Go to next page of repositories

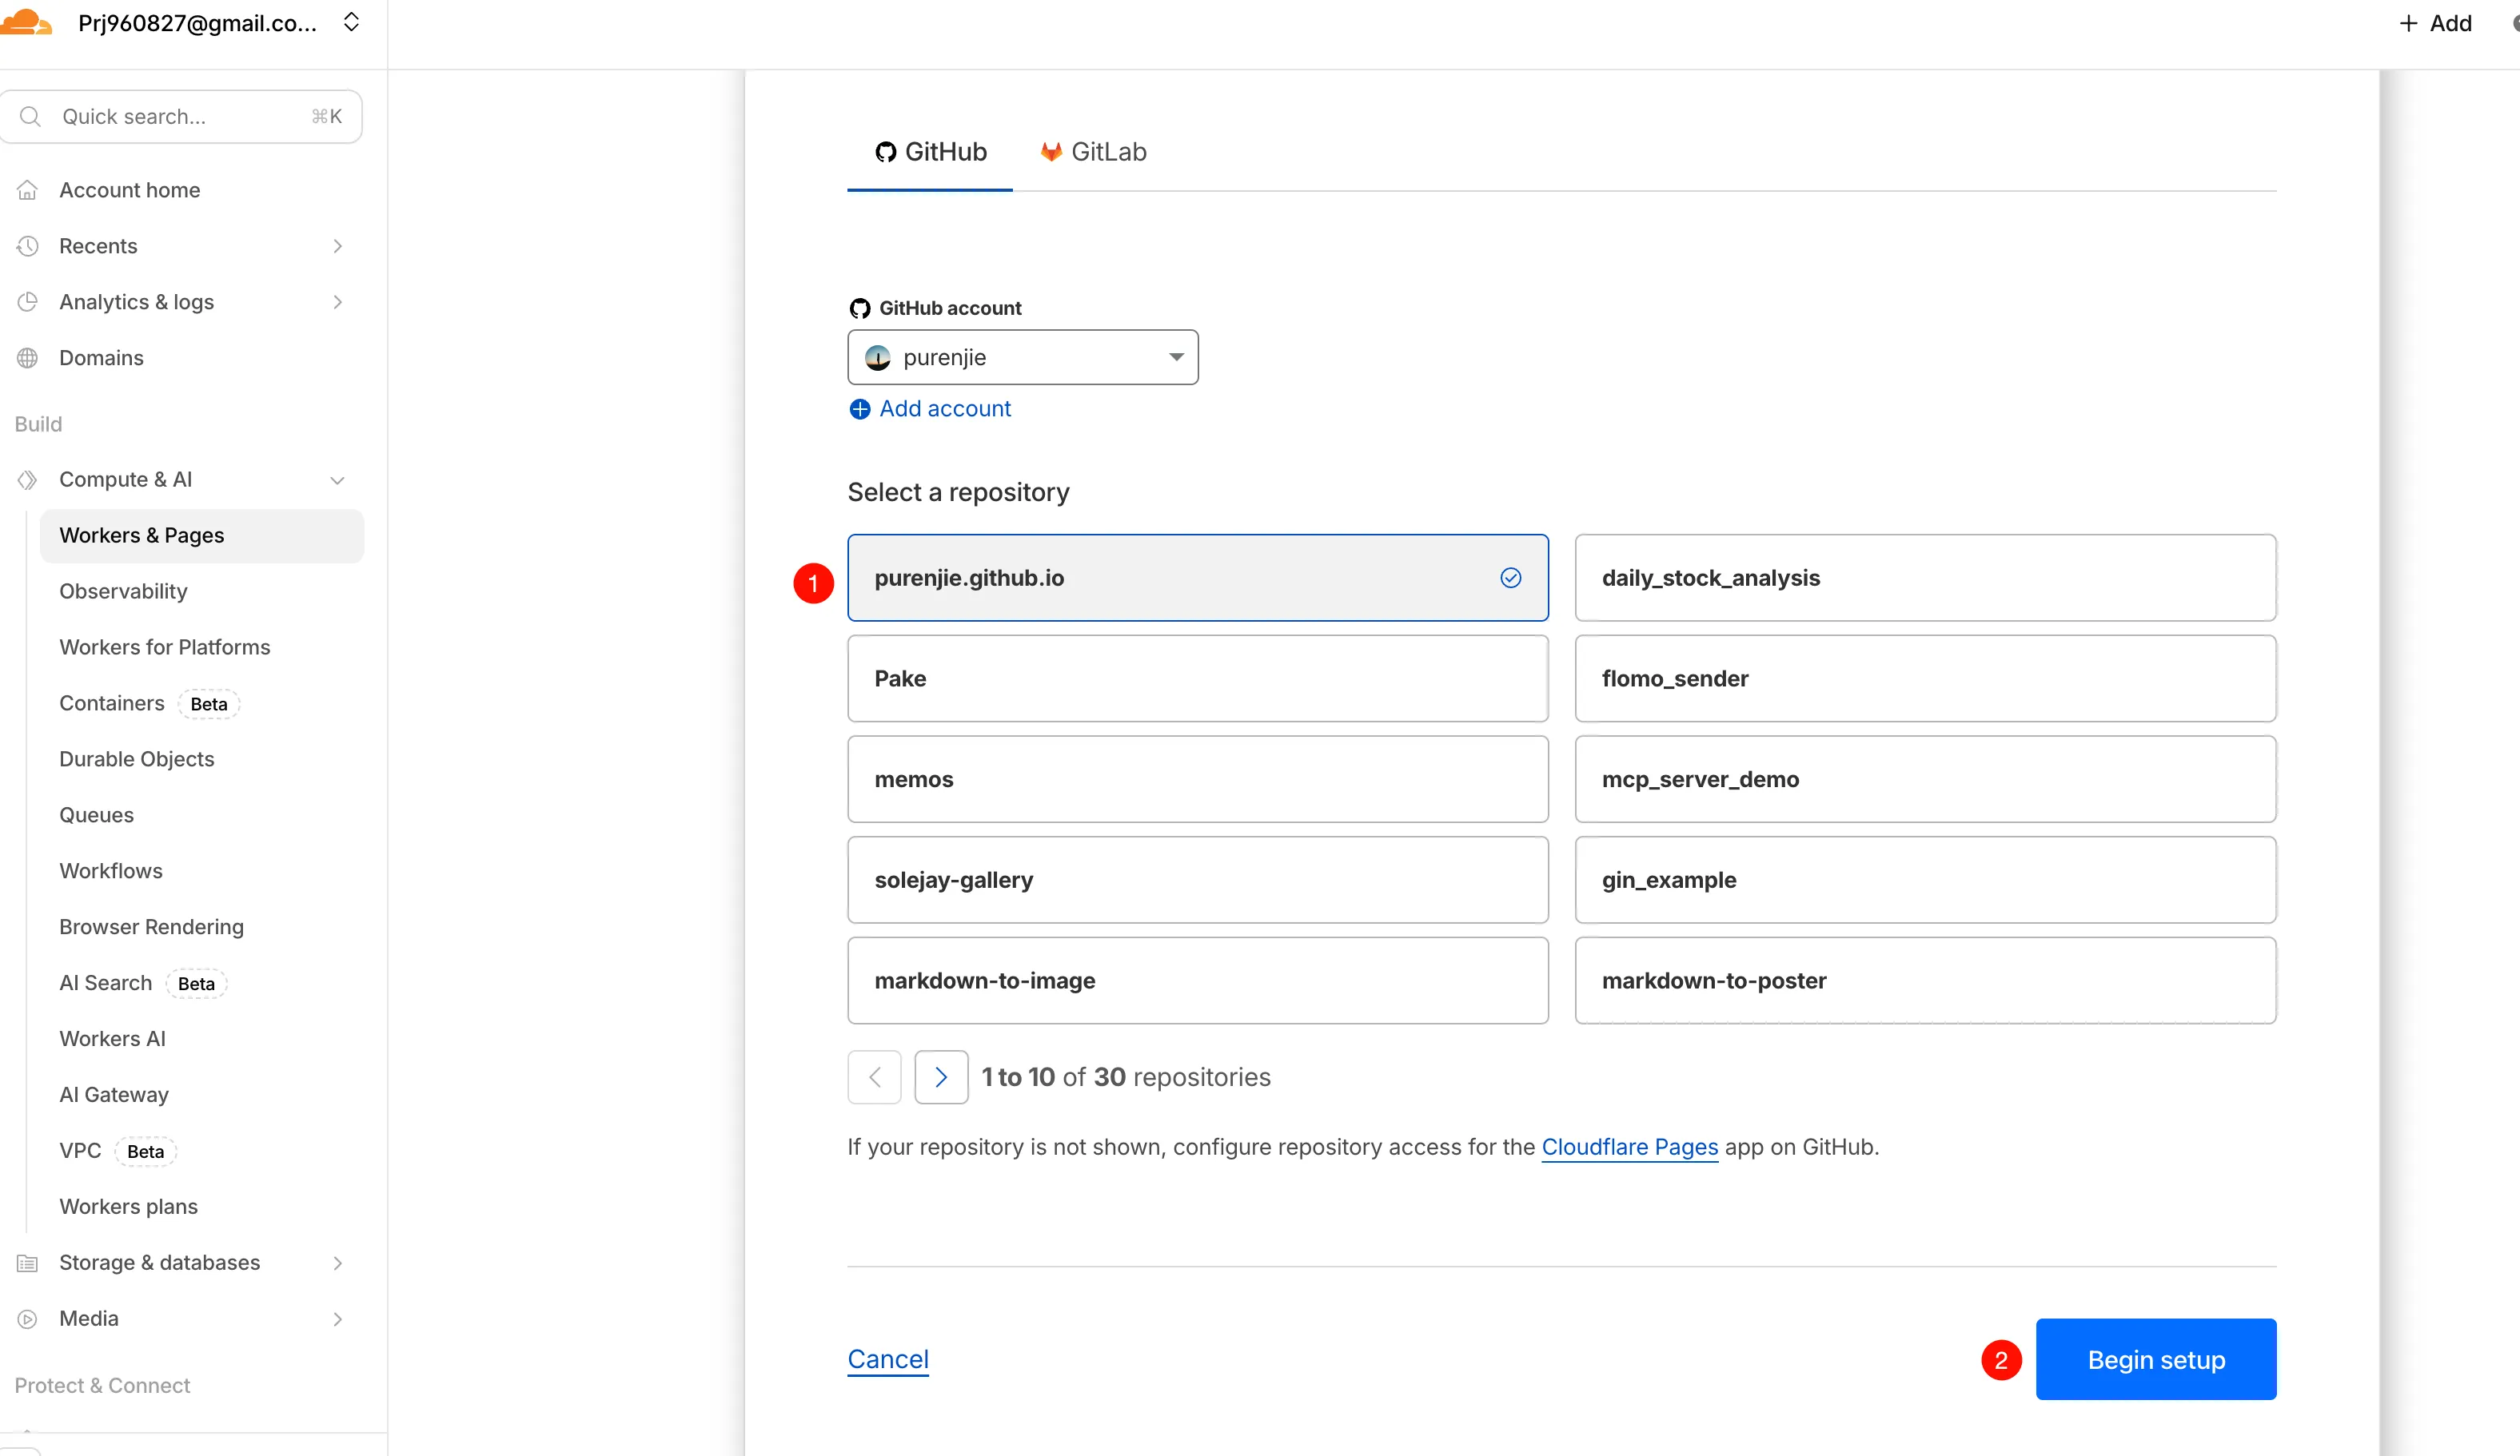pyautogui.click(x=940, y=1077)
